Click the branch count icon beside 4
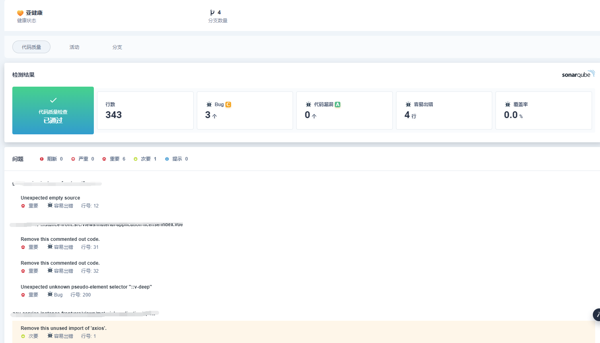The width and height of the screenshot is (600, 343). tap(212, 13)
